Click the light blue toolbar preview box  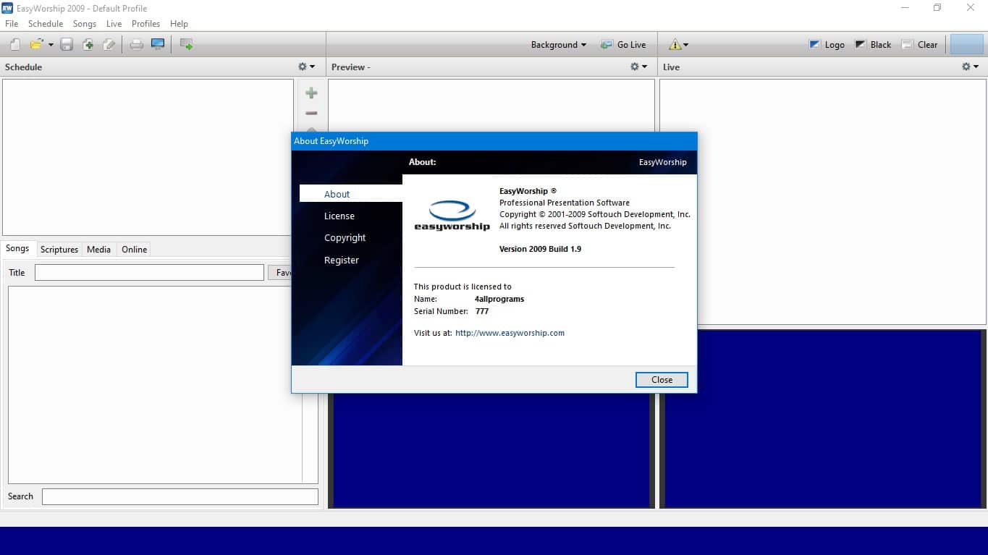(x=966, y=44)
